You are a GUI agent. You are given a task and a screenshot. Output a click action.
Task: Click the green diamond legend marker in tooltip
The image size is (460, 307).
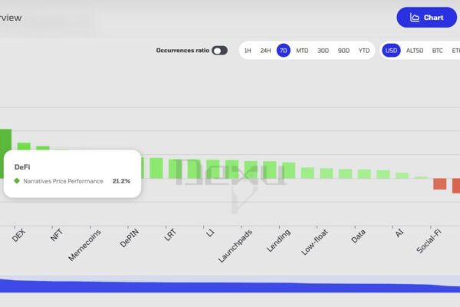coord(17,181)
